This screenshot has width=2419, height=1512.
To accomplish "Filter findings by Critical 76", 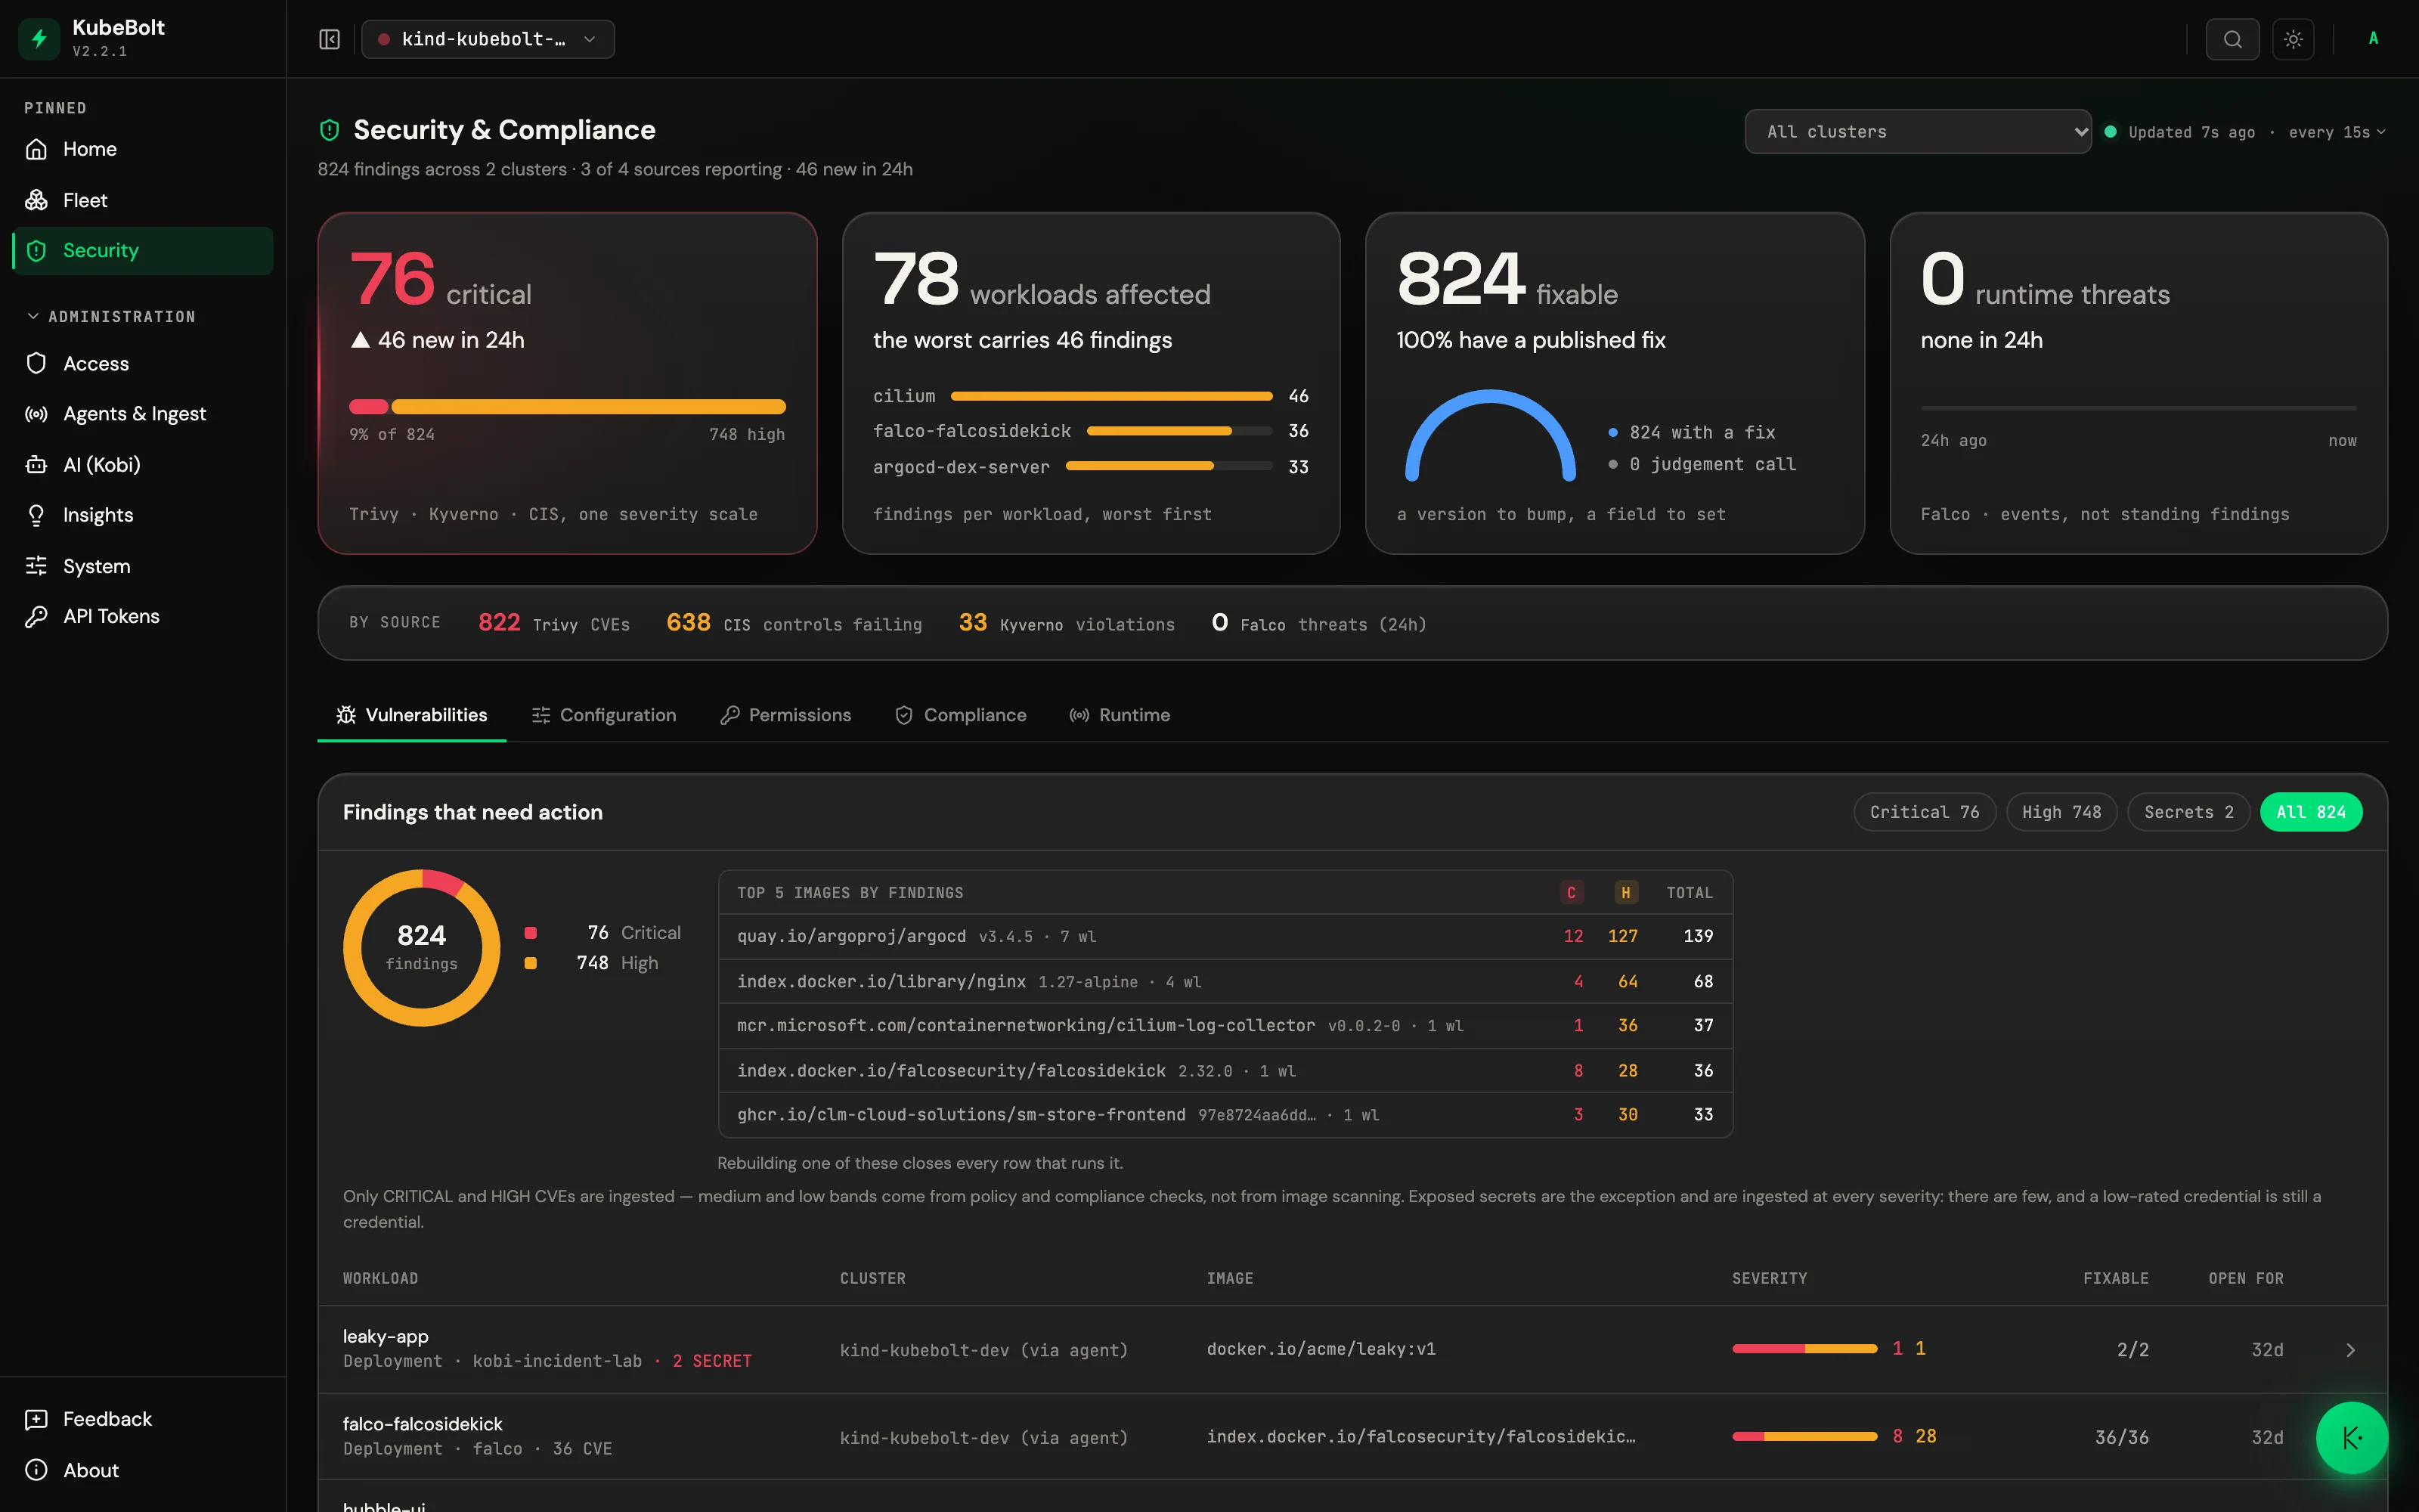I will click(1924, 812).
